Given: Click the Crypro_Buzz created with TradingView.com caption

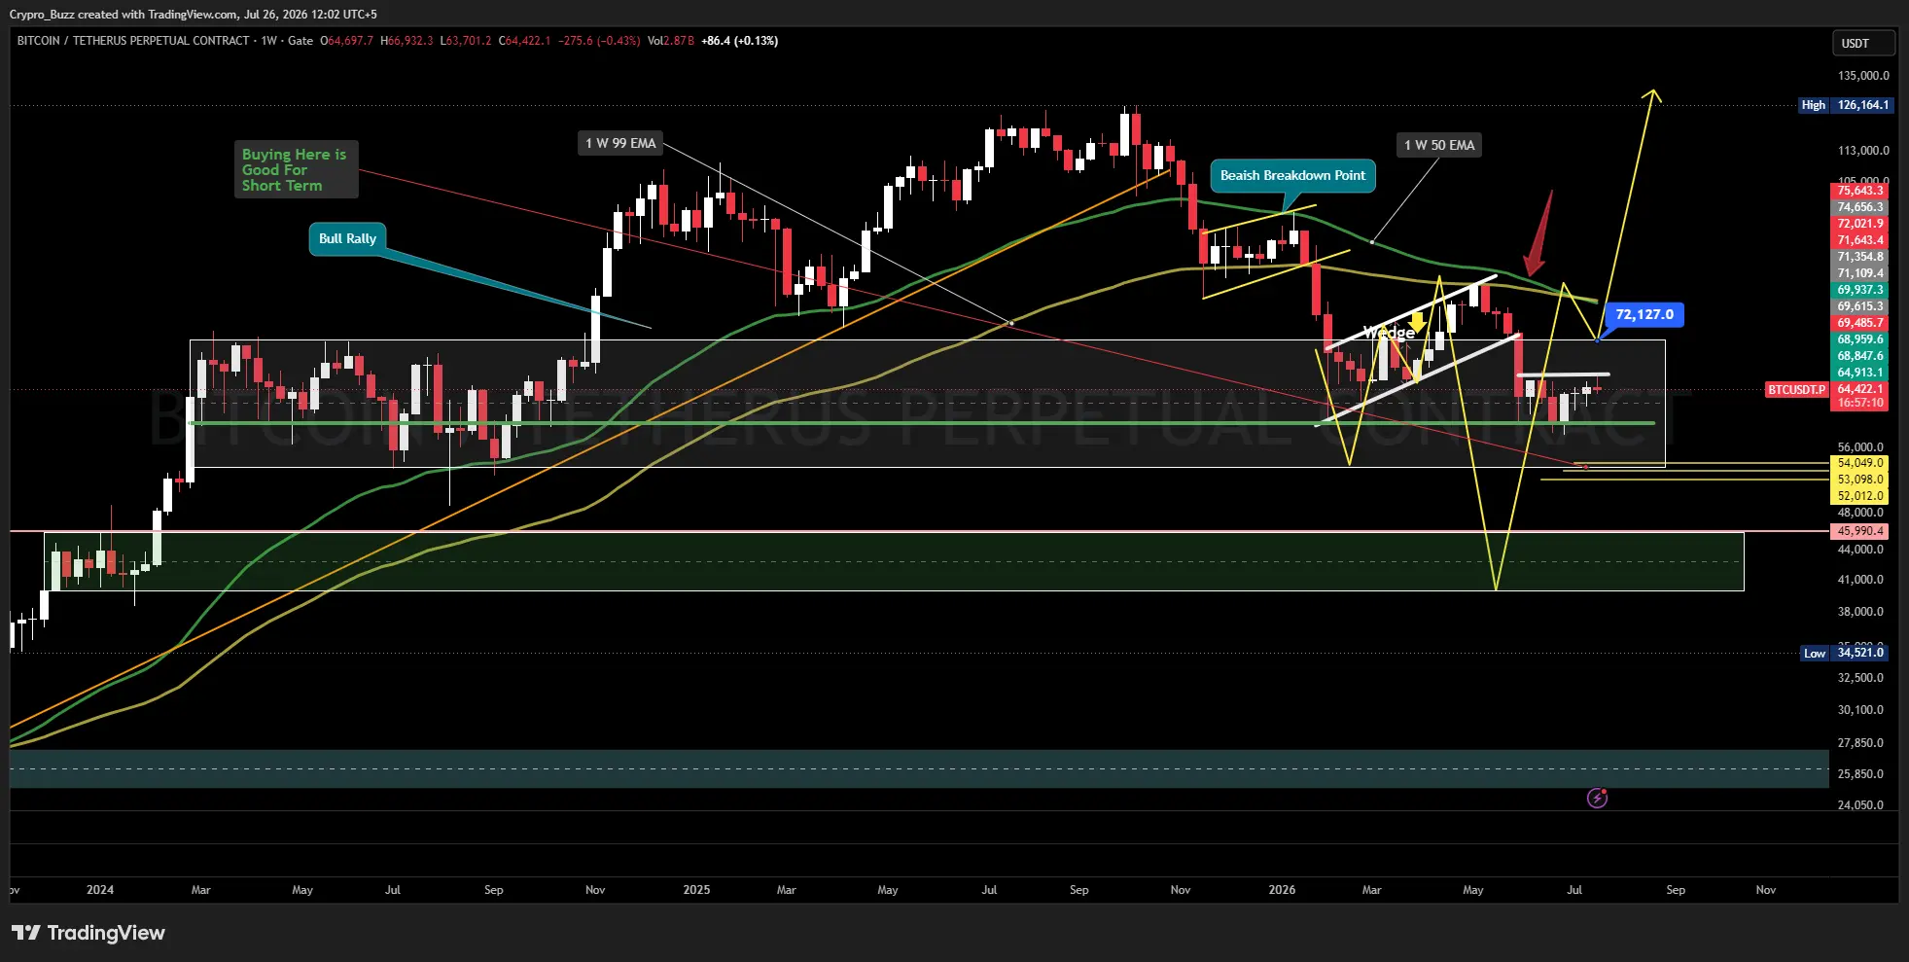Looking at the screenshot, I should click(194, 15).
